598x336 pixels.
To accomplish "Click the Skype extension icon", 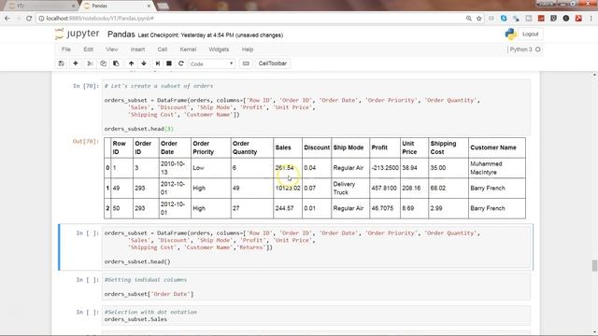I will [504, 19].
